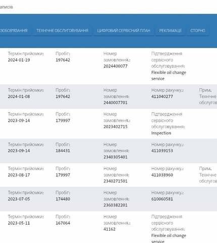
Task: Switch to ТЕХНІЧНЕ ОБСЛУГОВУВАННЯ tab
Action: [63, 30]
